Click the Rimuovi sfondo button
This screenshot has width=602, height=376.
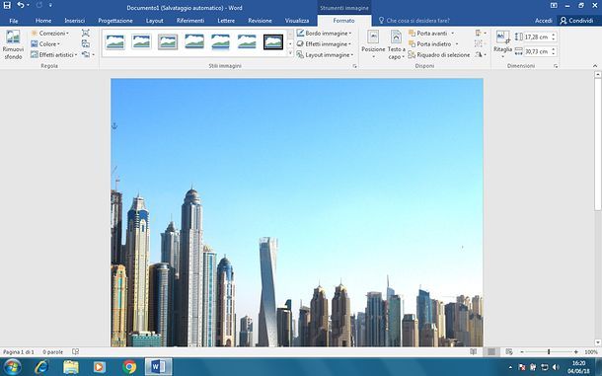pyautogui.click(x=13, y=45)
